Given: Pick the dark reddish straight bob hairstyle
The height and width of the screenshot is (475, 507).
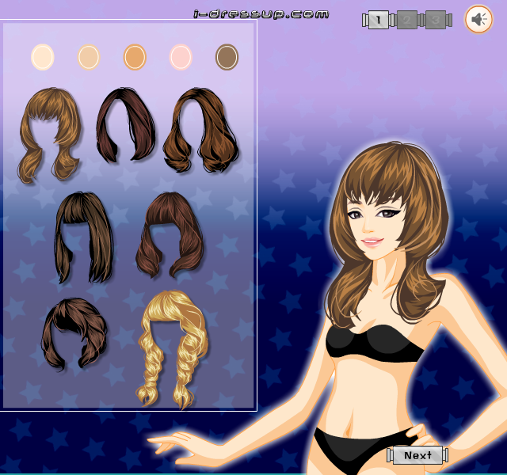Looking at the screenshot, I should tap(125, 125).
